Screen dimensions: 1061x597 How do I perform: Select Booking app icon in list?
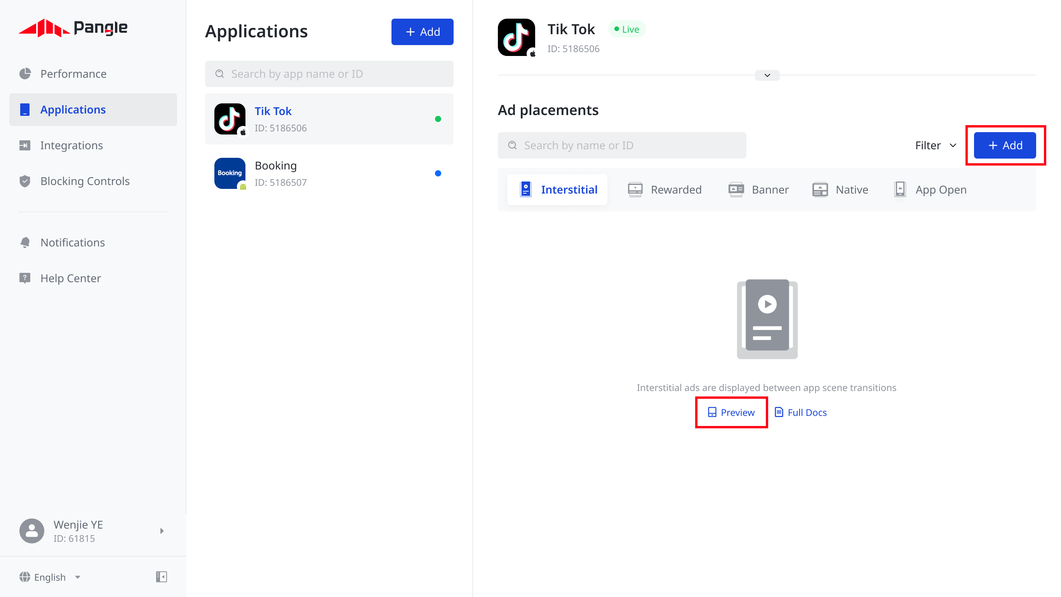click(x=230, y=174)
